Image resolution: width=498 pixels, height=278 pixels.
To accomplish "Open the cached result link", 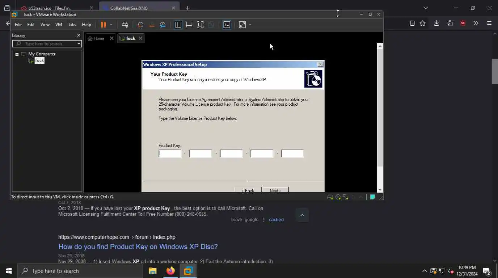I will click(276, 220).
